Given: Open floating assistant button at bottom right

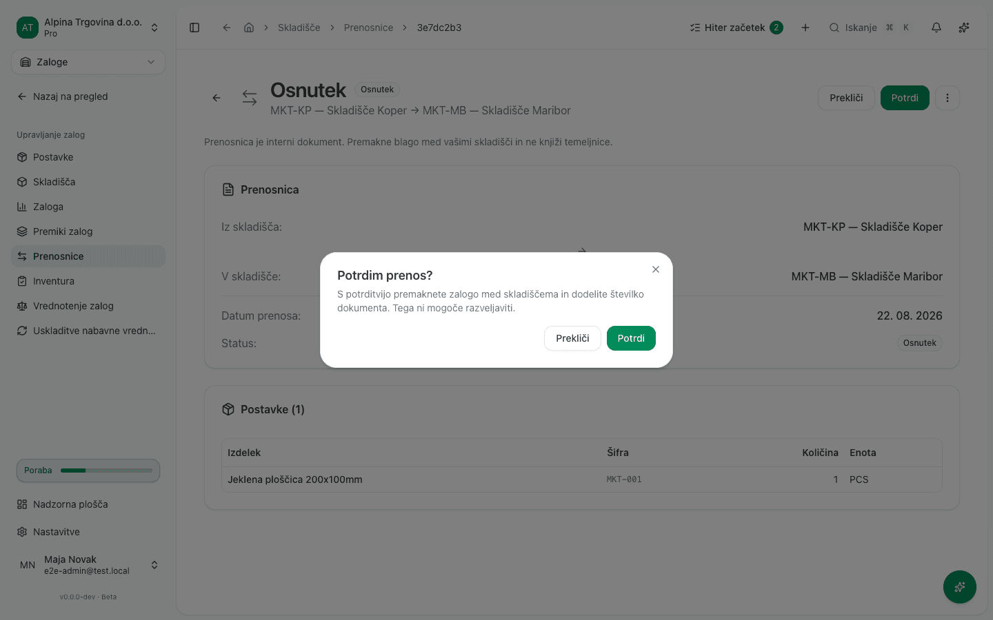Looking at the screenshot, I should pyautogui.click(x=960, y=587).
